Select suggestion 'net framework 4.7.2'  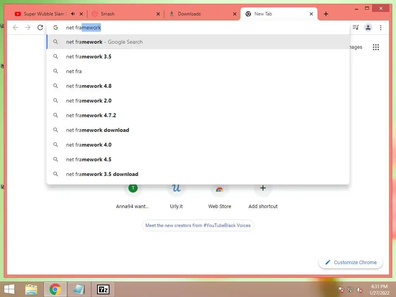click(198, 115)
